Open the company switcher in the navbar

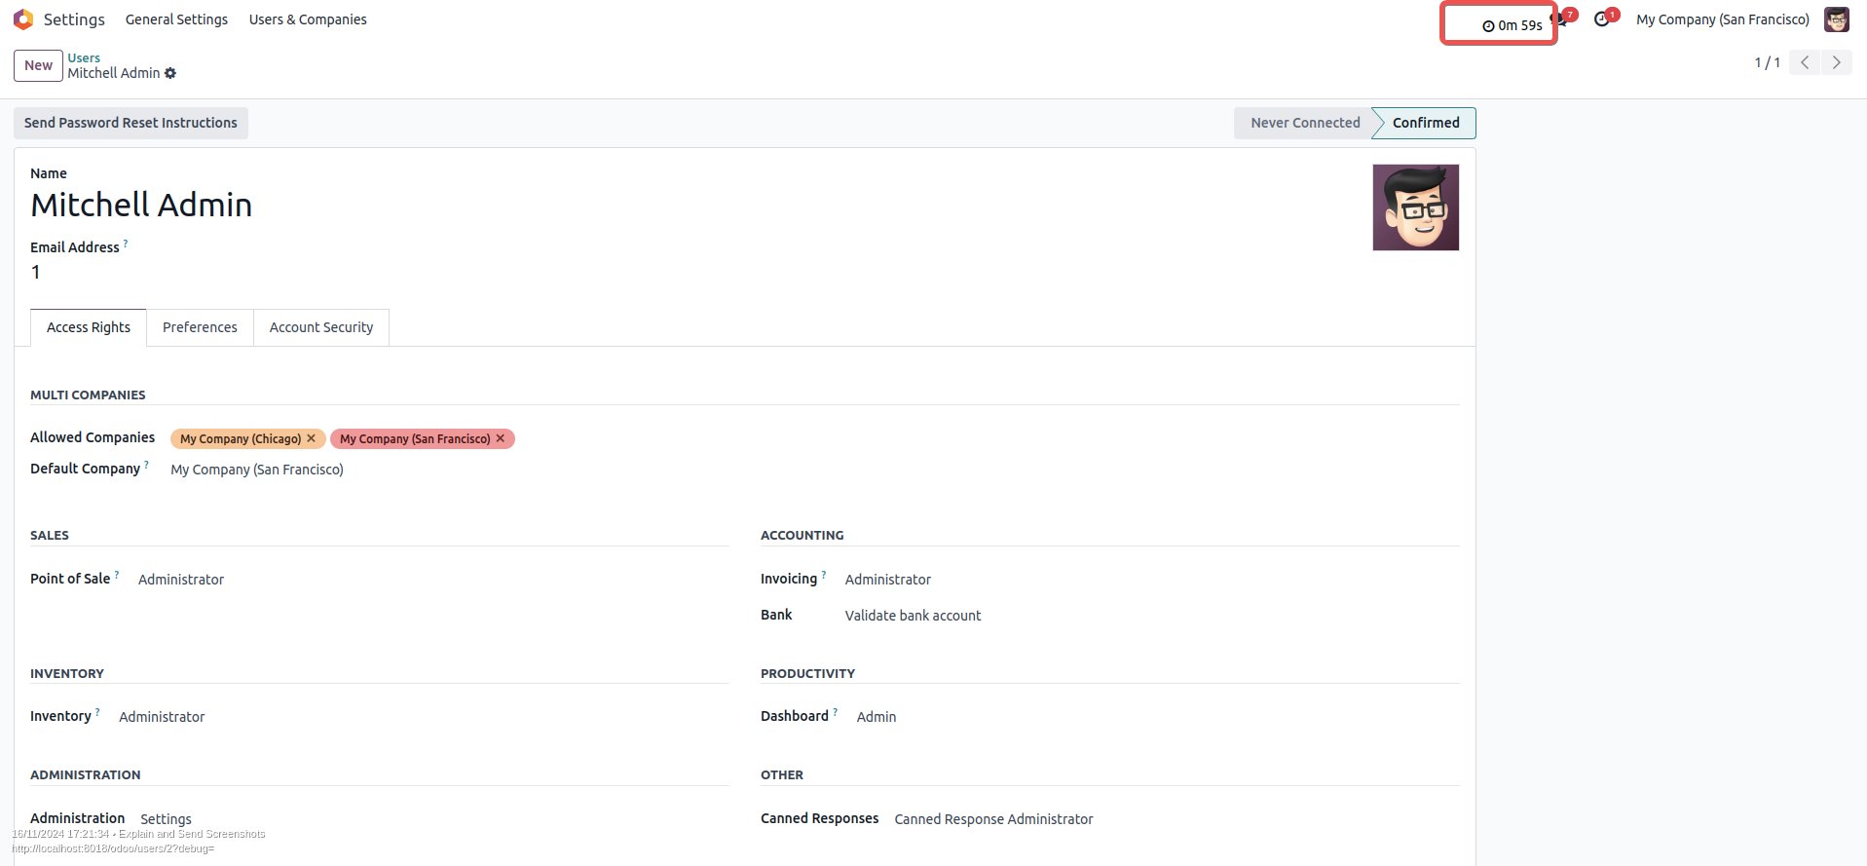[x=1722, y=19]
